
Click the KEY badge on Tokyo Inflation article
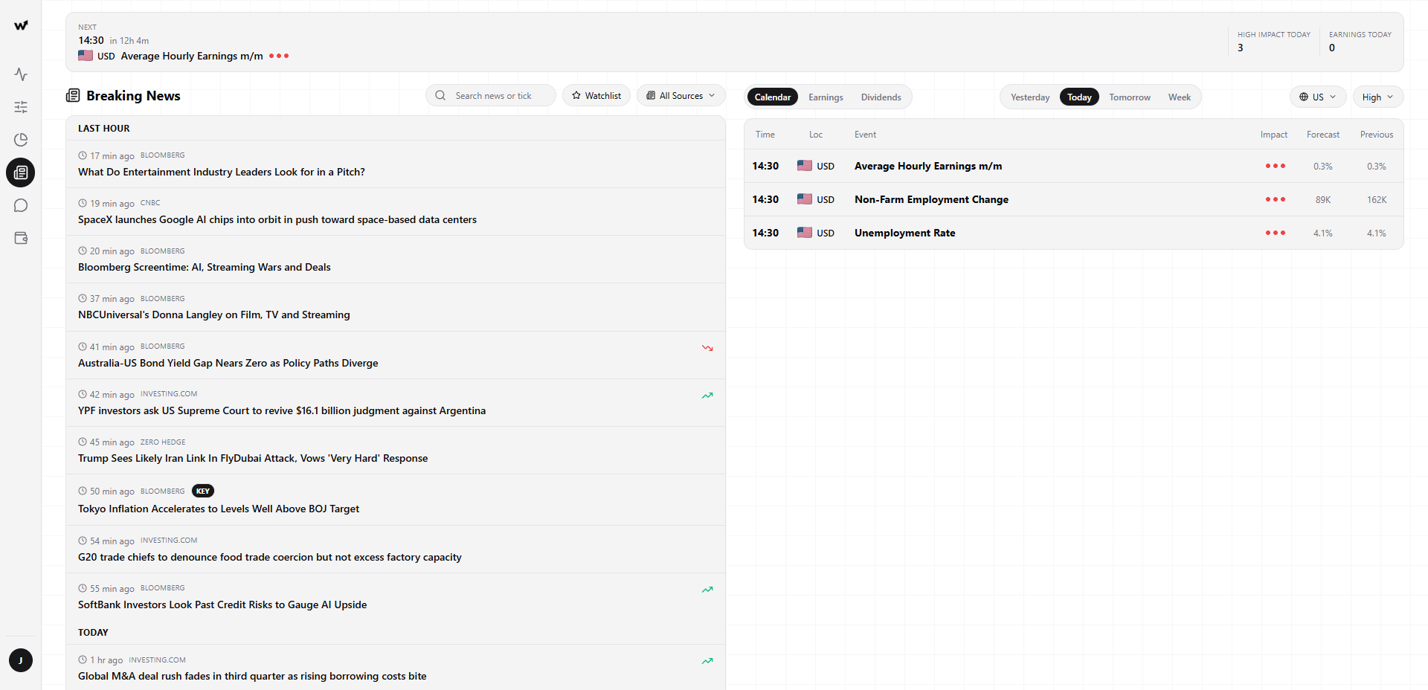coord(203,491)
